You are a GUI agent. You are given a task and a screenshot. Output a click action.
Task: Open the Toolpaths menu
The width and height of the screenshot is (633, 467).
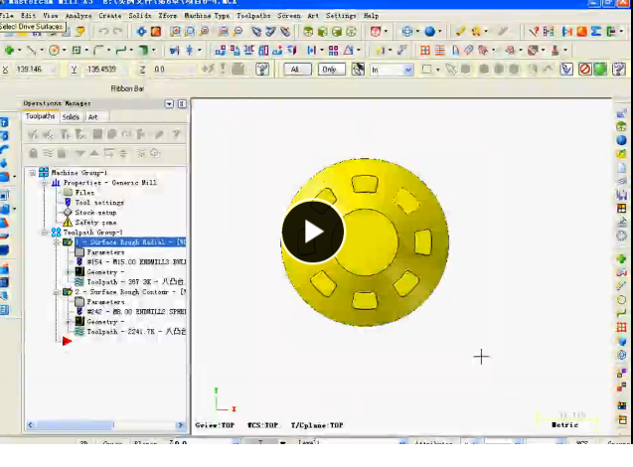(x=253, y=16)
